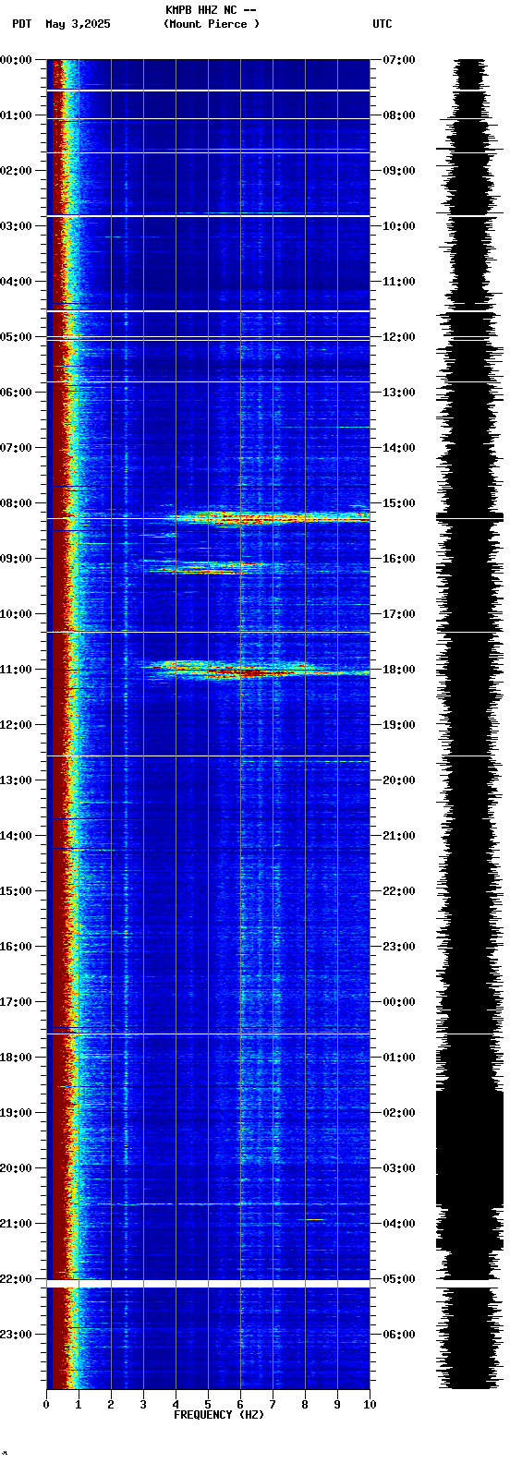Click the PDT time label '06:00'
Screen dimensions: 510x1463
pyautogui.click(x=16, y=393)
